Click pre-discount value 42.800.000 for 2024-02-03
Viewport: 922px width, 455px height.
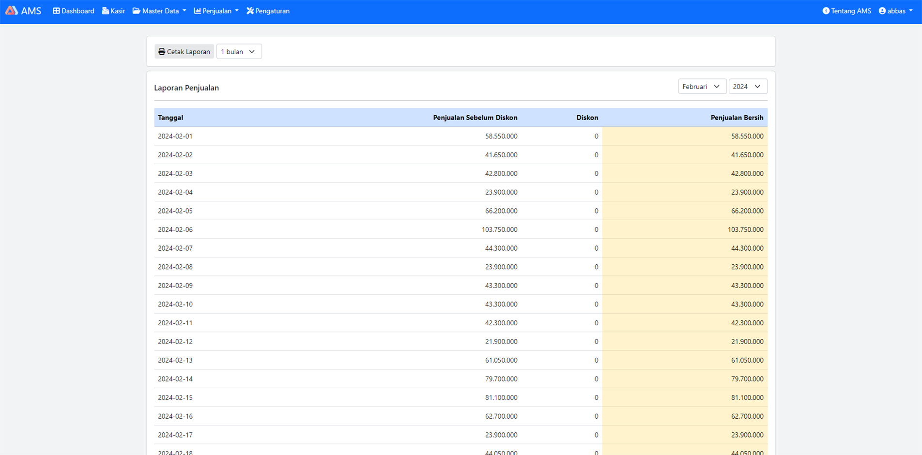pos(501,173)
